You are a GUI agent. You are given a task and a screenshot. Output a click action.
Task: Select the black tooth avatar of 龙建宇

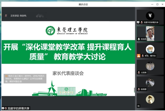tap(150, 16)
